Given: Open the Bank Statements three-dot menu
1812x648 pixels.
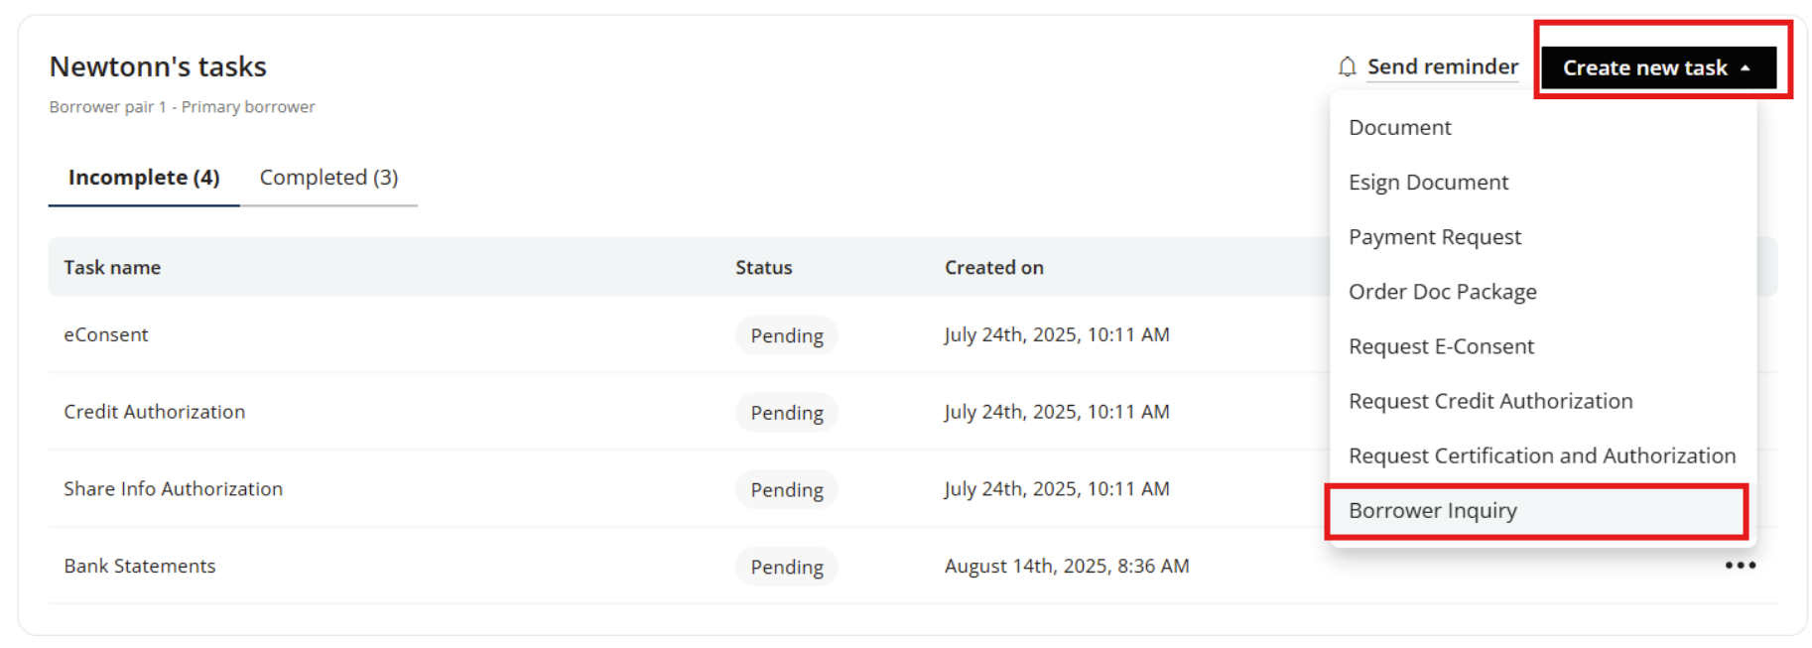Looking at the screenshot, I should point(1740,566).
